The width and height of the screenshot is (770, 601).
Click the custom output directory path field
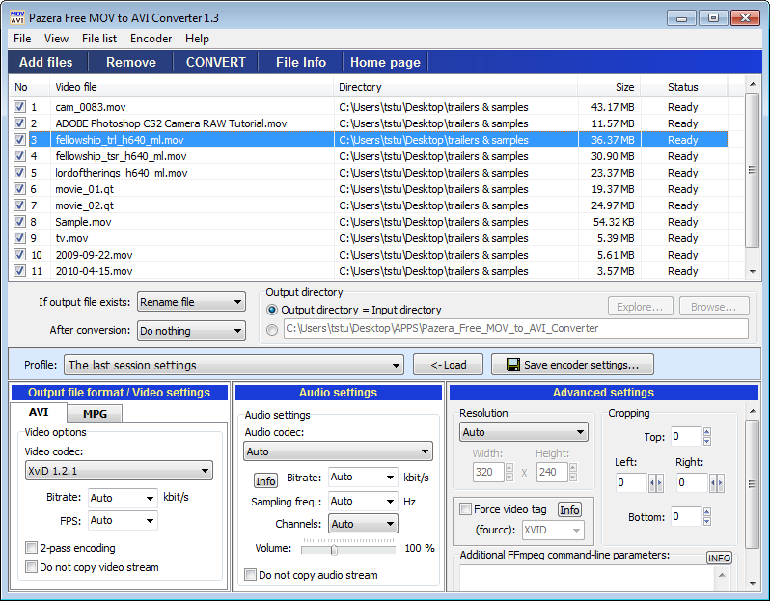tap(516, 329)
